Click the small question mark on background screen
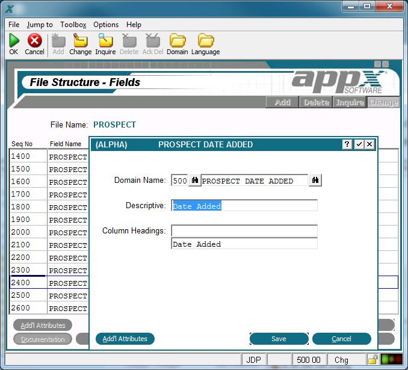The width and height of the screenshot is (408, 370). click(x=377, y=64)
